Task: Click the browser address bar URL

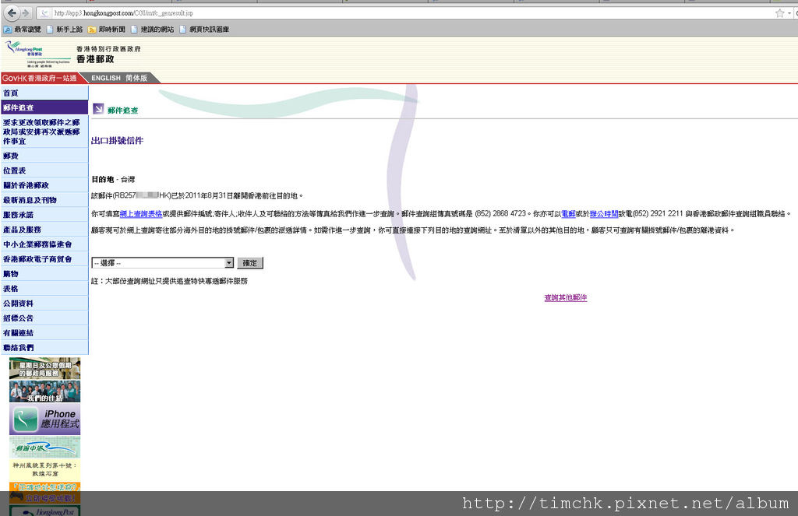Action: (124, 13)
